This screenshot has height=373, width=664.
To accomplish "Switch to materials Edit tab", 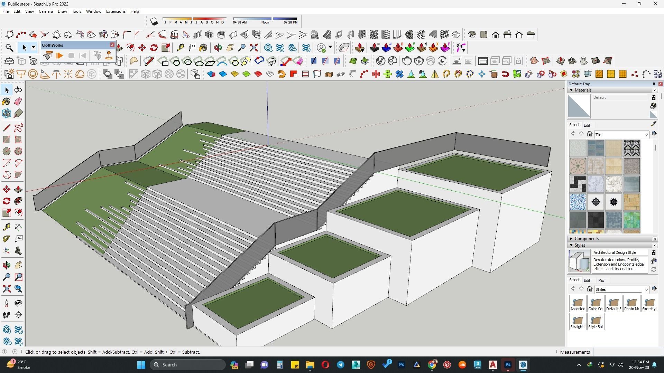I will tap(587, 125).
